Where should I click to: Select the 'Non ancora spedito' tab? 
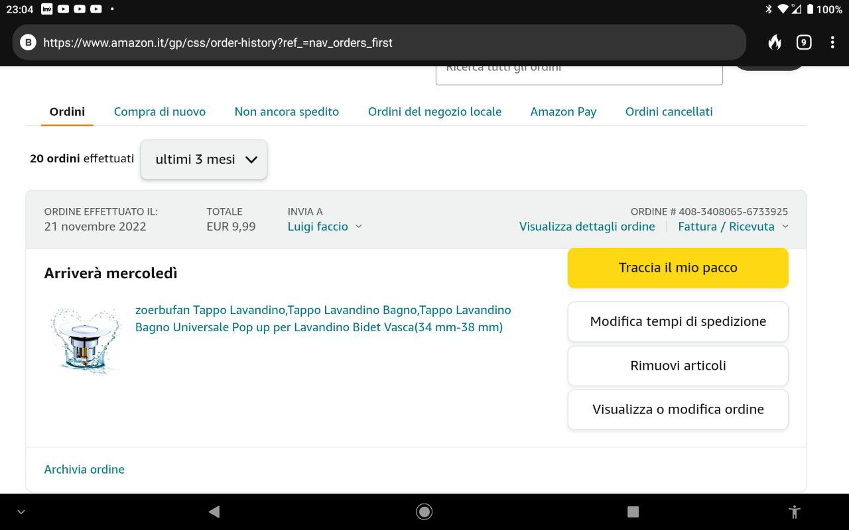coord(287,112)
